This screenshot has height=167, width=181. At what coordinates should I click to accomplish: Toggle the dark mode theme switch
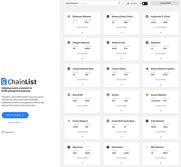(x=145, y=4)
